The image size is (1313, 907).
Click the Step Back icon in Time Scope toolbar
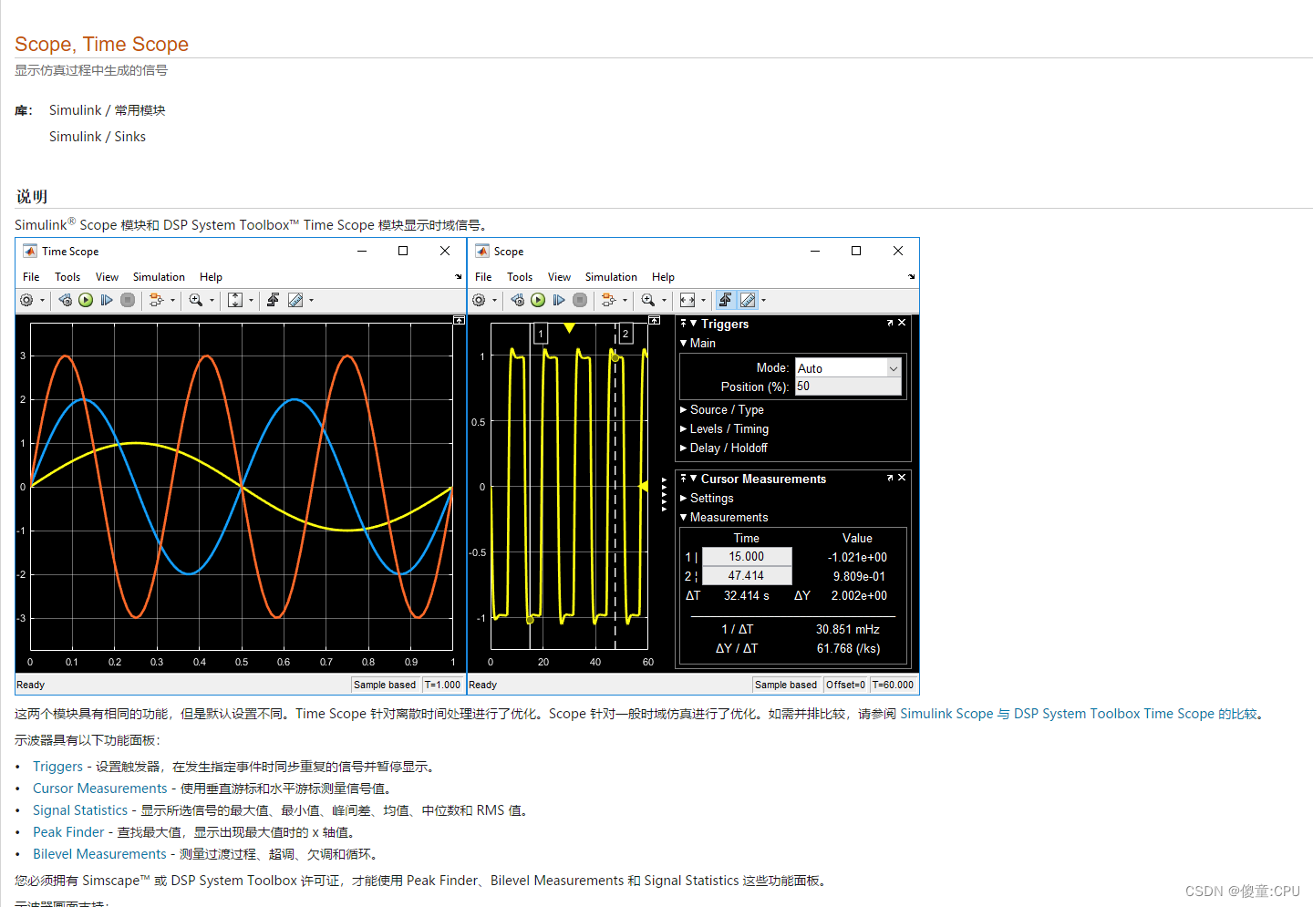(x=65, y=300)
